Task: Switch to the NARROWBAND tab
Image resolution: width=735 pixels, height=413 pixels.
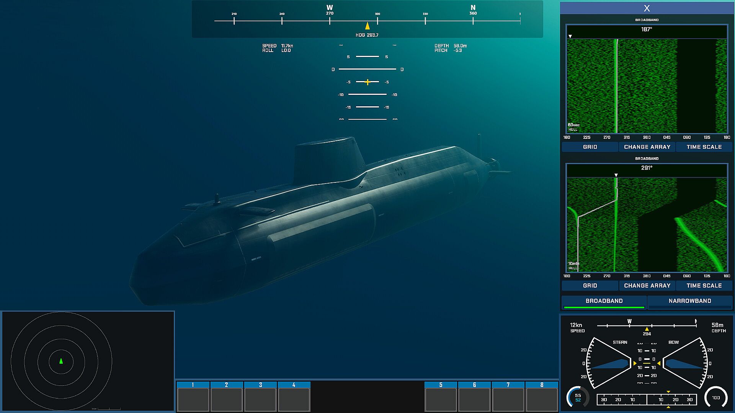Action: coord(689,301)
